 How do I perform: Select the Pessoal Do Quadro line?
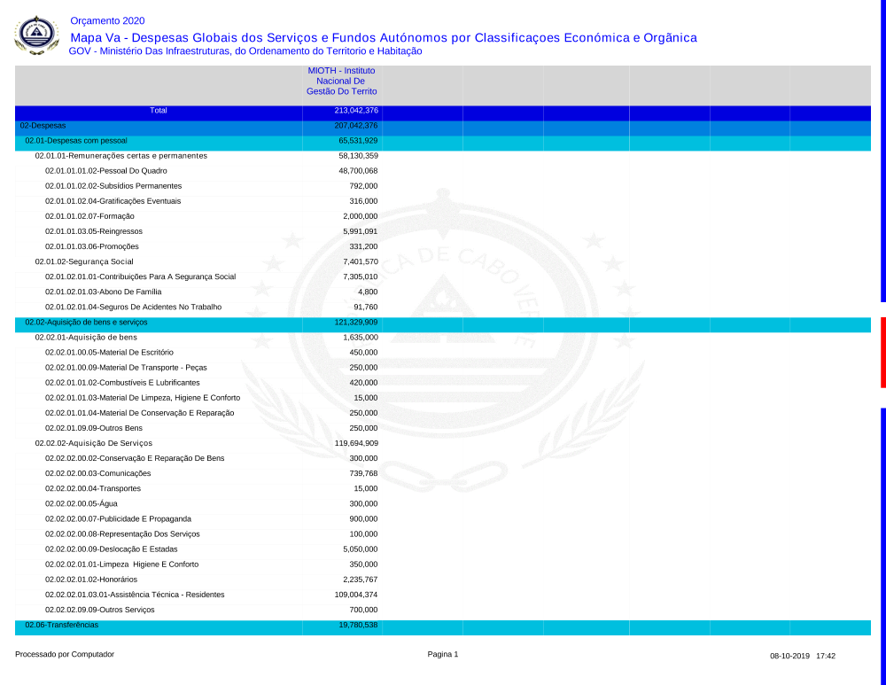[x=106, y=171]
